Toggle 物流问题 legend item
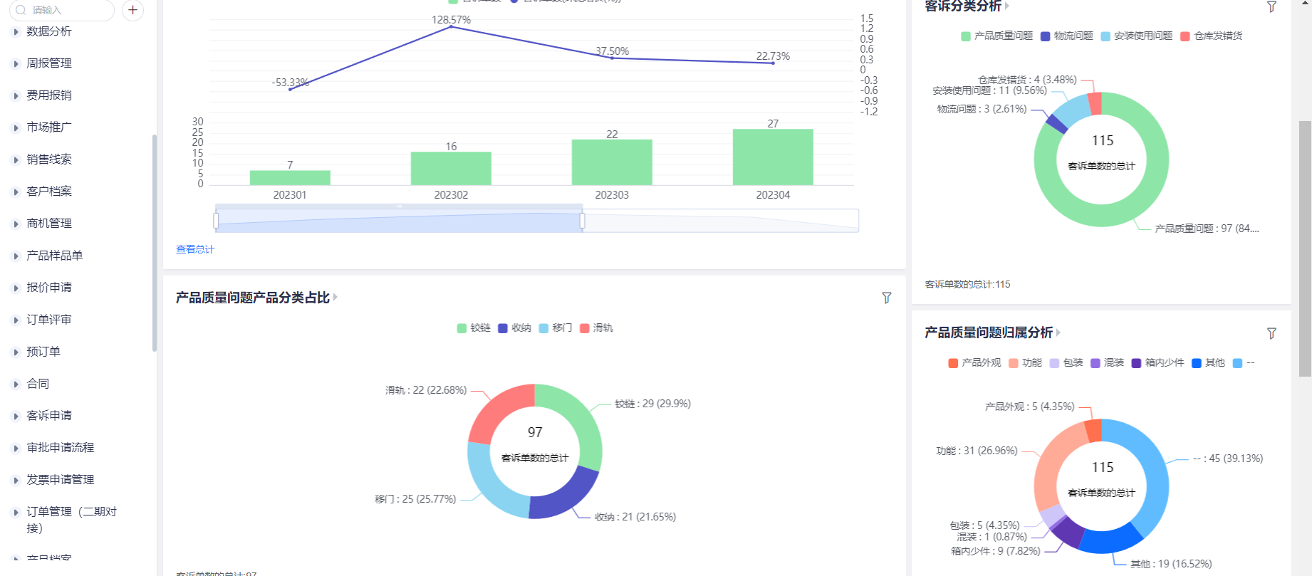 point(1066,36)
